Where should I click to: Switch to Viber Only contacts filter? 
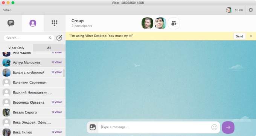tap(16, 48)
